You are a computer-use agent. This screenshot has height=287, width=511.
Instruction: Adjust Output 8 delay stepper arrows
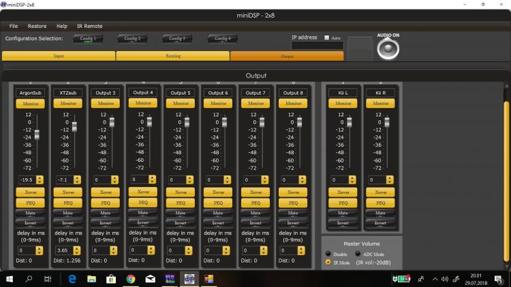point(301,250)
